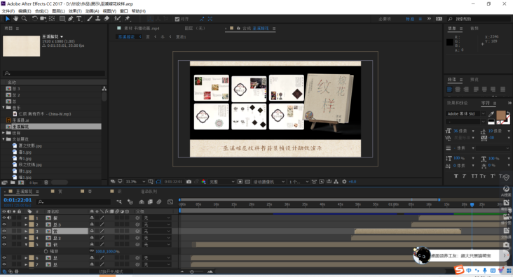
Task: Click the motion blur enable icon in timeline
Action: pyautogui.click(x=159, y=202)
